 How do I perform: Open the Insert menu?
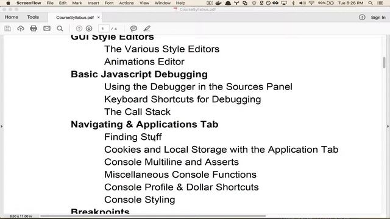93,3
